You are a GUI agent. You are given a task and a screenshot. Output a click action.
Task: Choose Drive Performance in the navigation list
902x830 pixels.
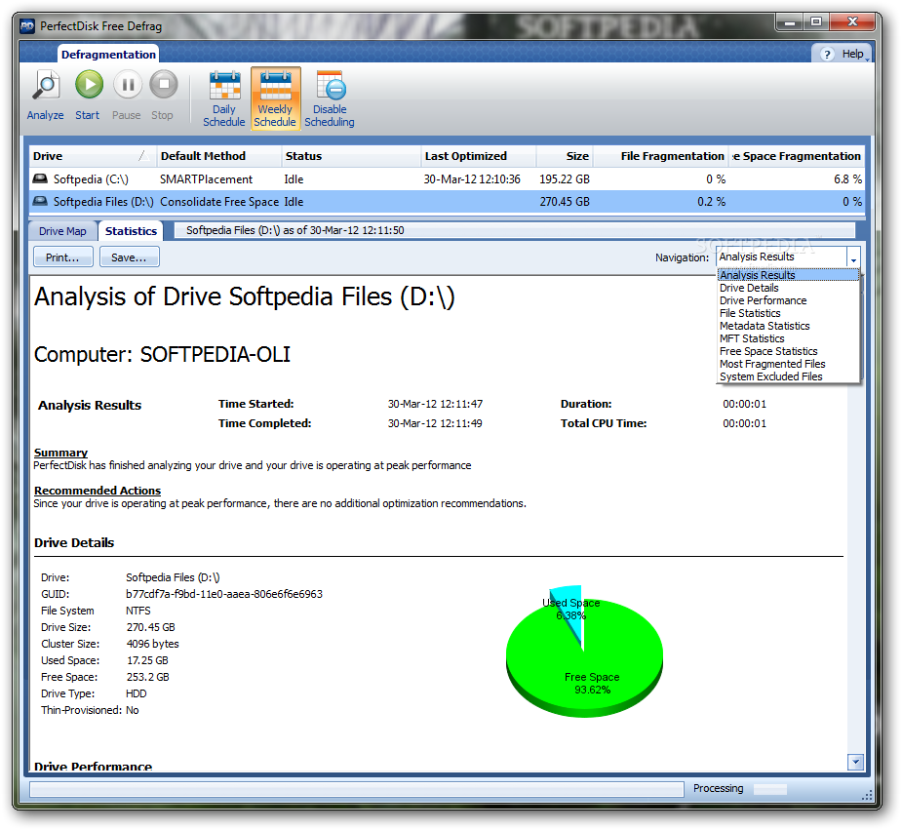pyautogui.click(x=788, y=300)
